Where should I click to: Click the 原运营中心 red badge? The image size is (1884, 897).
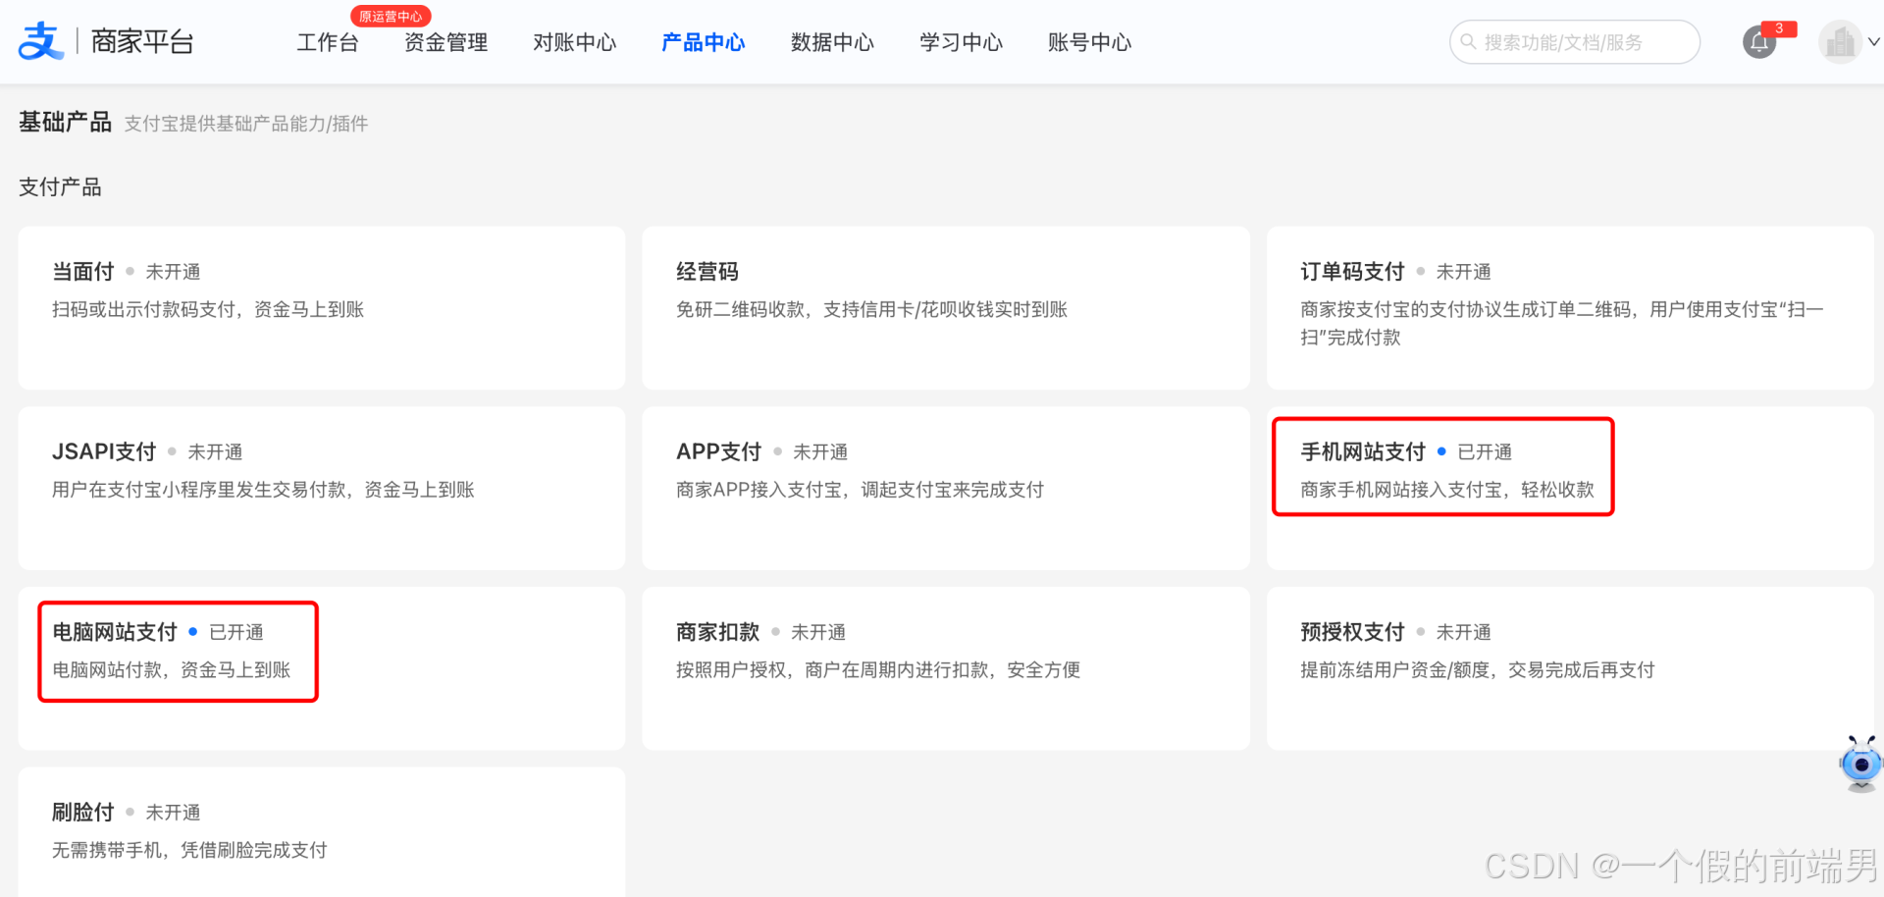pos(391,16)
